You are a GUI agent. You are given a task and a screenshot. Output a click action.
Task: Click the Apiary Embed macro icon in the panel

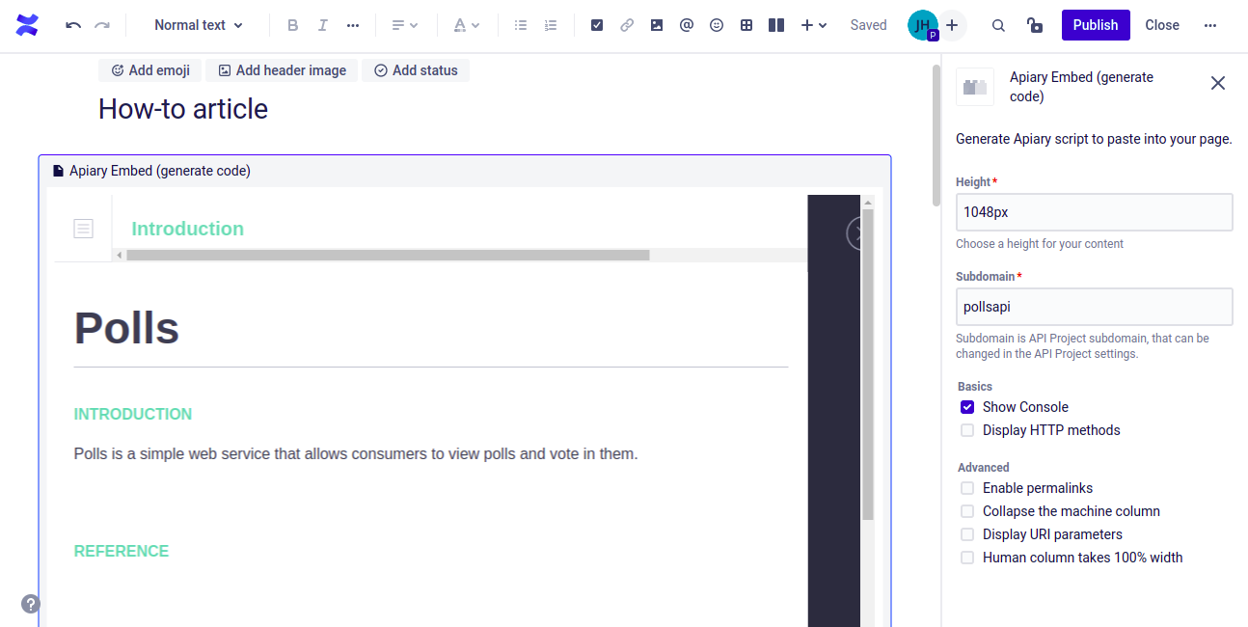point(975,87)
